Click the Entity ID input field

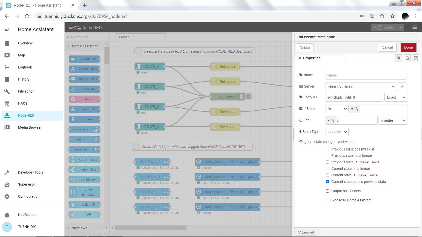point(354,97)
